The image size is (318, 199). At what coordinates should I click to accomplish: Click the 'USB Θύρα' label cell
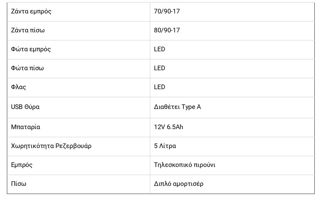[x=25, y=107]
